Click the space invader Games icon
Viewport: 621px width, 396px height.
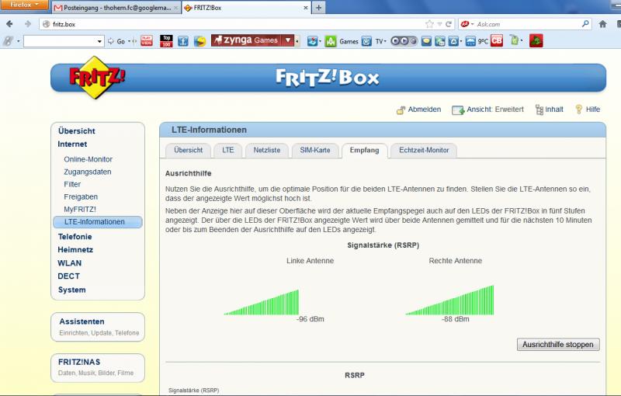tap(331, 41)
